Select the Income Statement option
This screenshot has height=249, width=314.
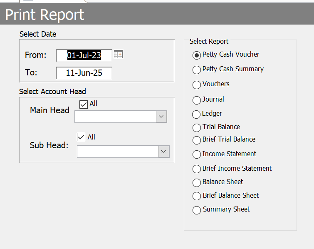197,155
